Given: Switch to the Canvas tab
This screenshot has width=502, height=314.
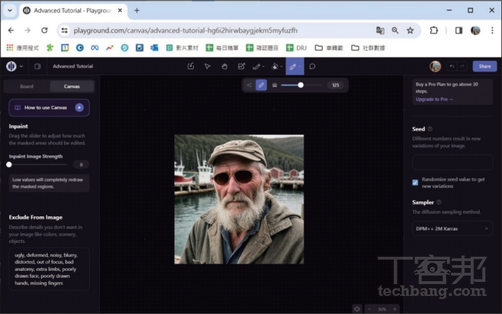Looking at the screenshot, I should [x=72, y=87].
